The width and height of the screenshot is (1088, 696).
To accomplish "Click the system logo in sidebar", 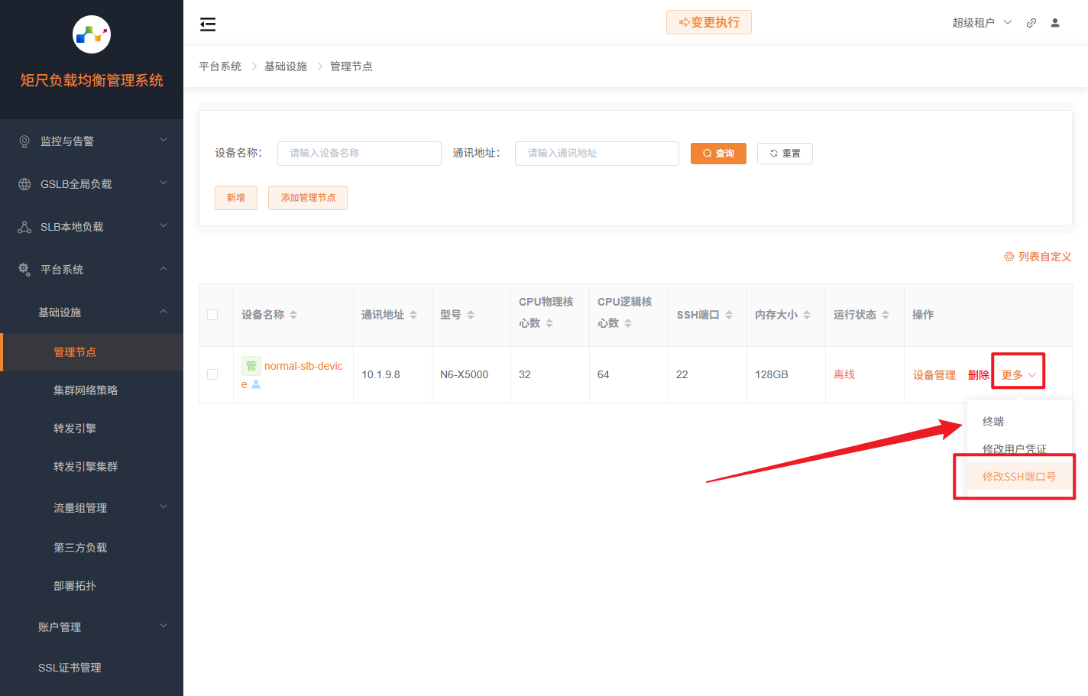I will [x=92, y=34].
